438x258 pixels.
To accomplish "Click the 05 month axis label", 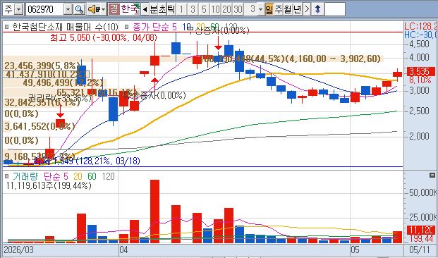I will coord(355,250).
